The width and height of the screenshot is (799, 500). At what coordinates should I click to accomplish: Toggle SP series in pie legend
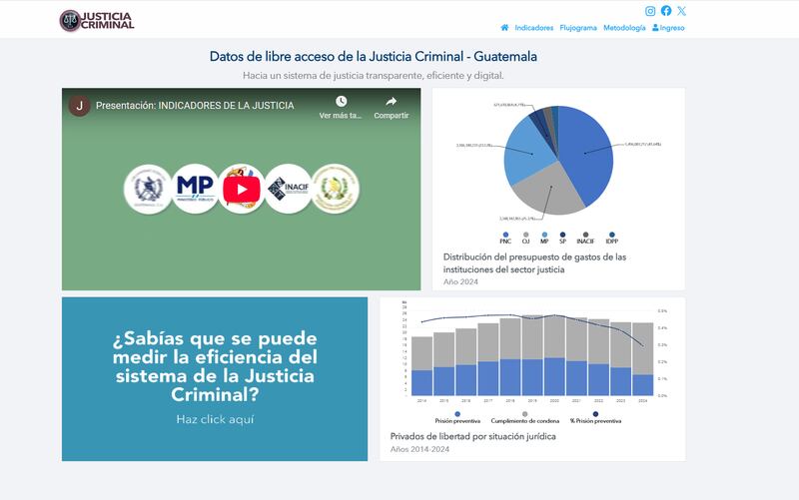point(562,238)
